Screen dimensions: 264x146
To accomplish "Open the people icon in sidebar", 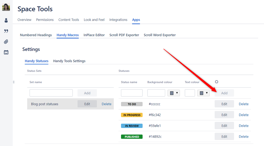I will coord(6,20).
